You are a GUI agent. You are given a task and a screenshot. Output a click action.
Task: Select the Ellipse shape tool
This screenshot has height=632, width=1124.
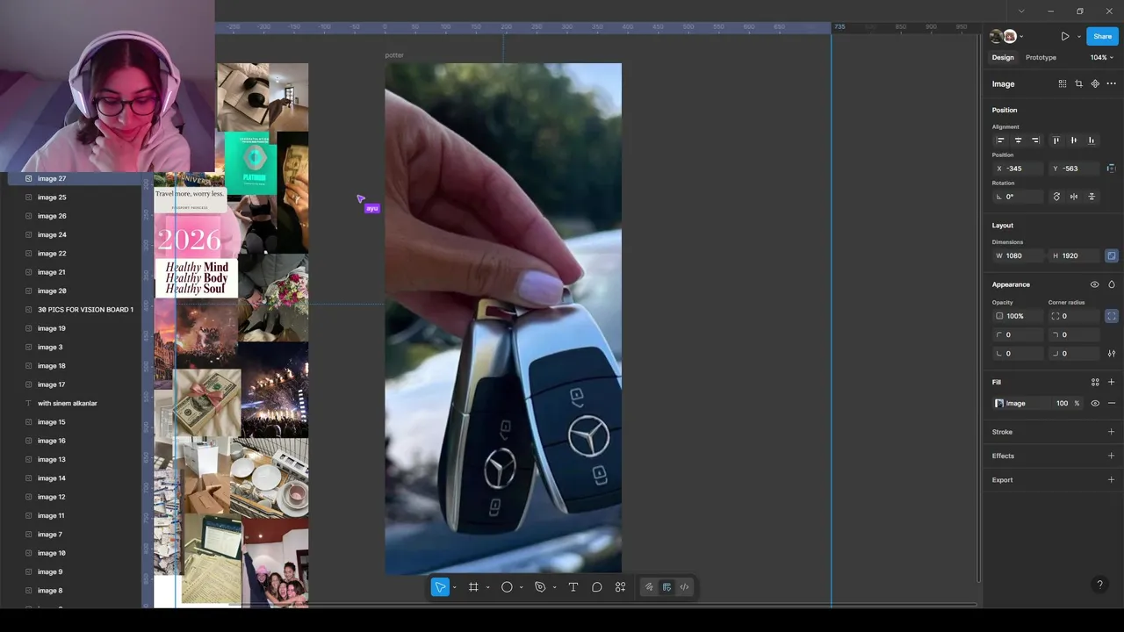click(x=507, y=587)
